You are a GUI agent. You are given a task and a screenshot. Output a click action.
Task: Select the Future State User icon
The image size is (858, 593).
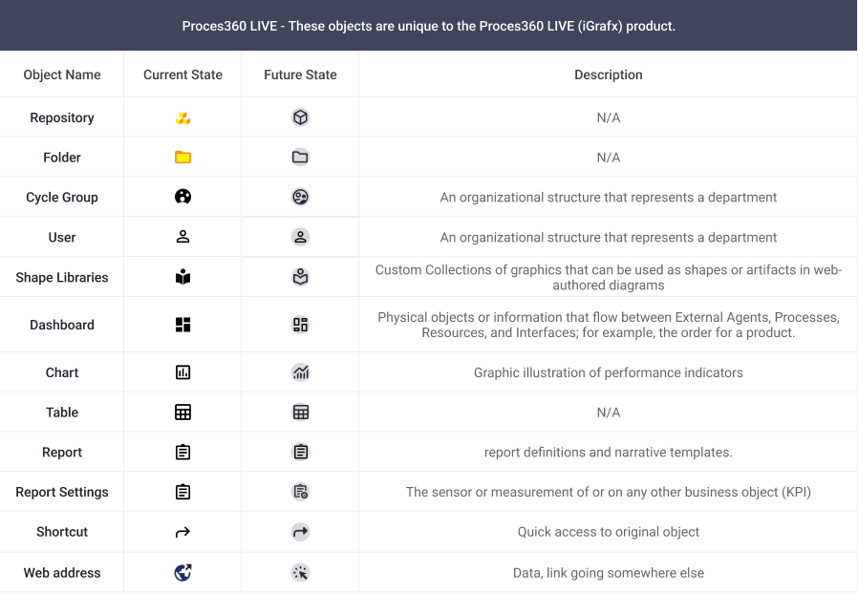tap(300, 237)
